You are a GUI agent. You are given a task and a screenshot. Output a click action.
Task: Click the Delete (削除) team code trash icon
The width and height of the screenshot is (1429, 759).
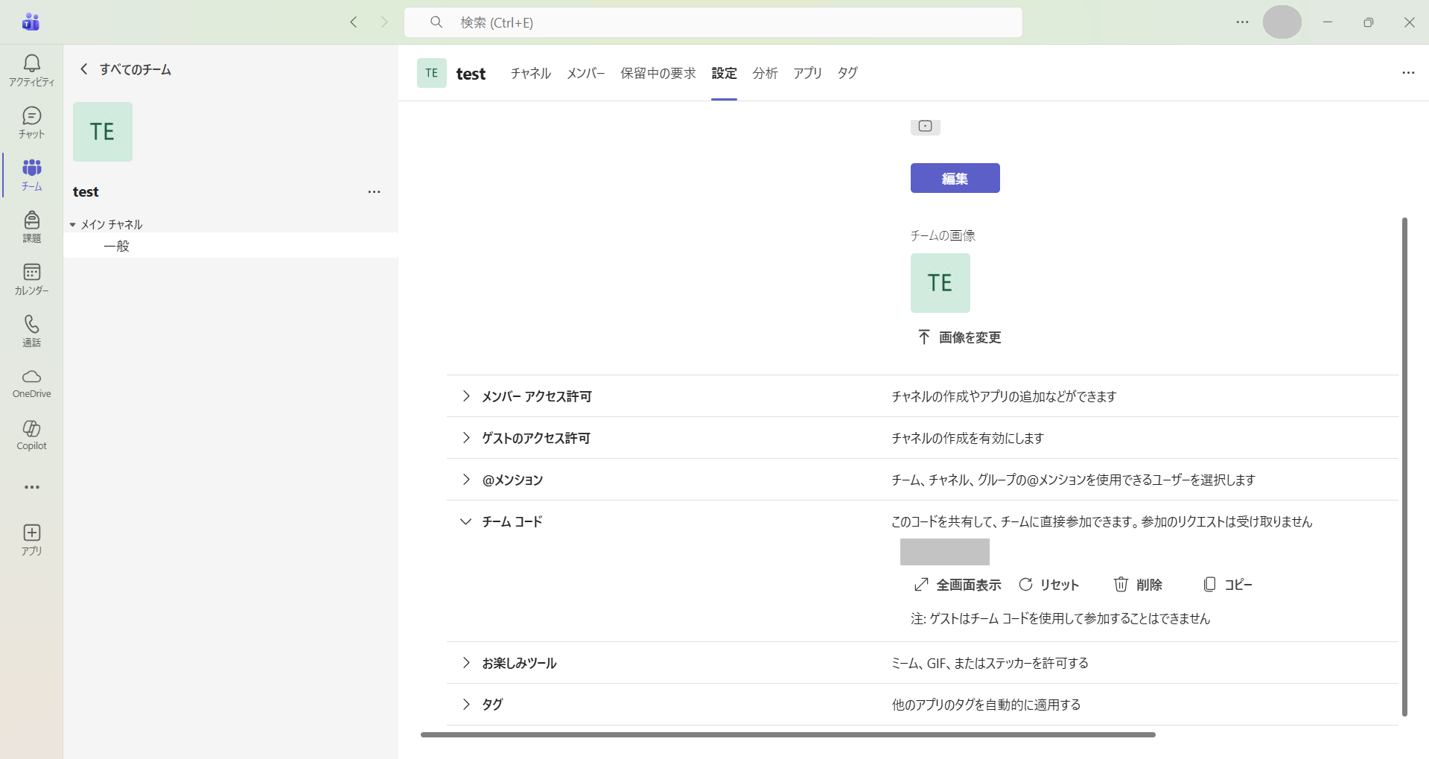click(x=1121, y=585)
